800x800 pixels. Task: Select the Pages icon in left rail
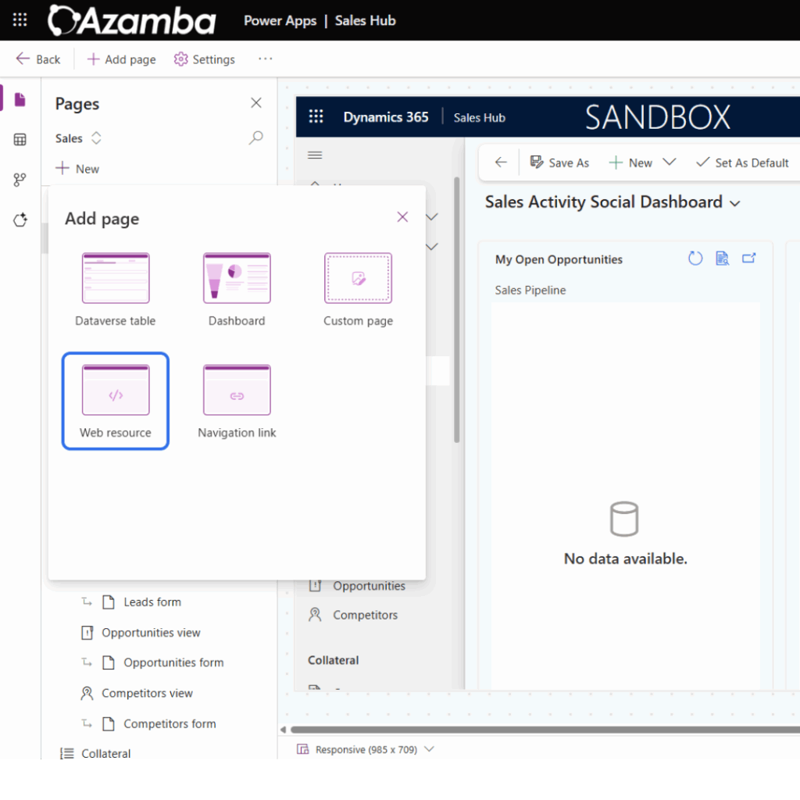pos(20,99)
